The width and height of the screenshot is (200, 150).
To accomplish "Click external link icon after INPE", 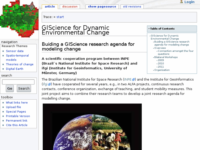I will [133, 80].
